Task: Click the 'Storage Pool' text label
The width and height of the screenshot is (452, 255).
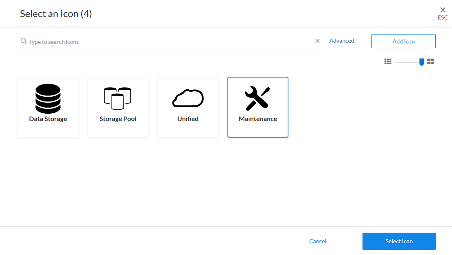Action: coord(118,119)
